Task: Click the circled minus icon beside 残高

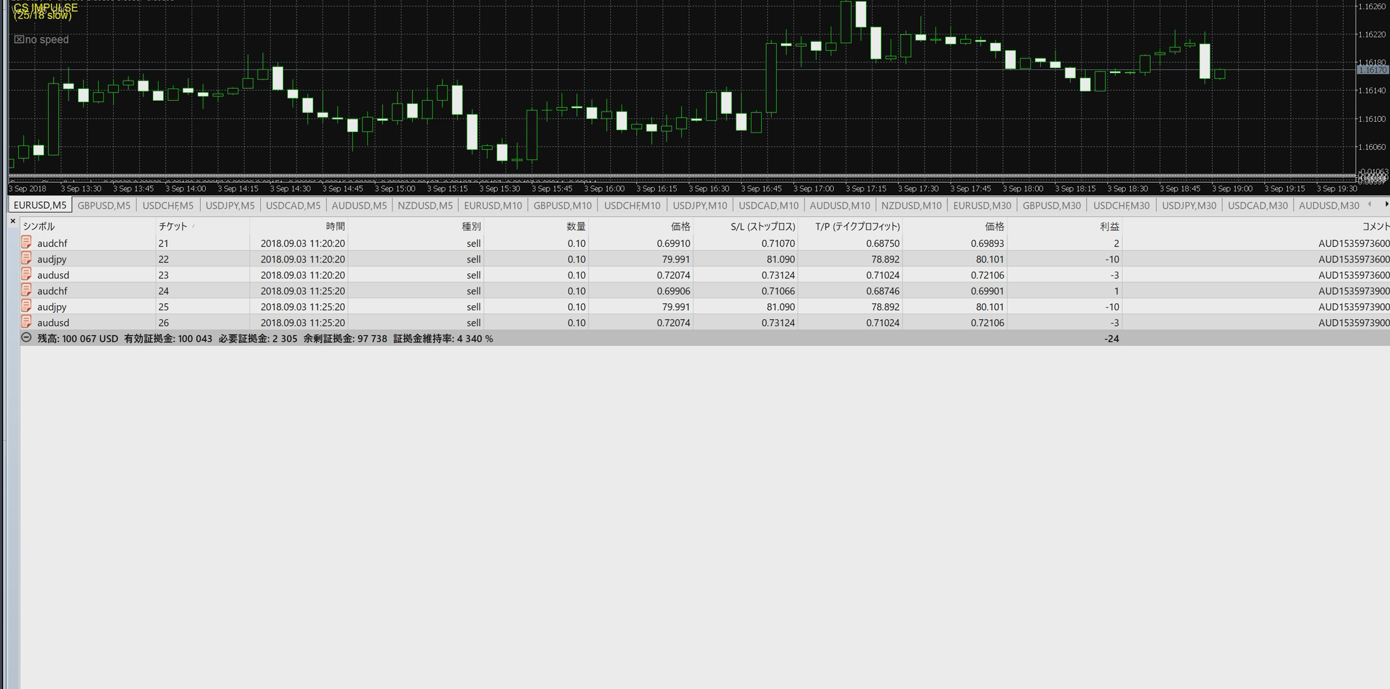Action: 27,338
